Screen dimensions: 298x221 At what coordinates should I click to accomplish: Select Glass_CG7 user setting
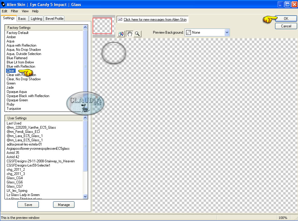[x=15, y=186]
